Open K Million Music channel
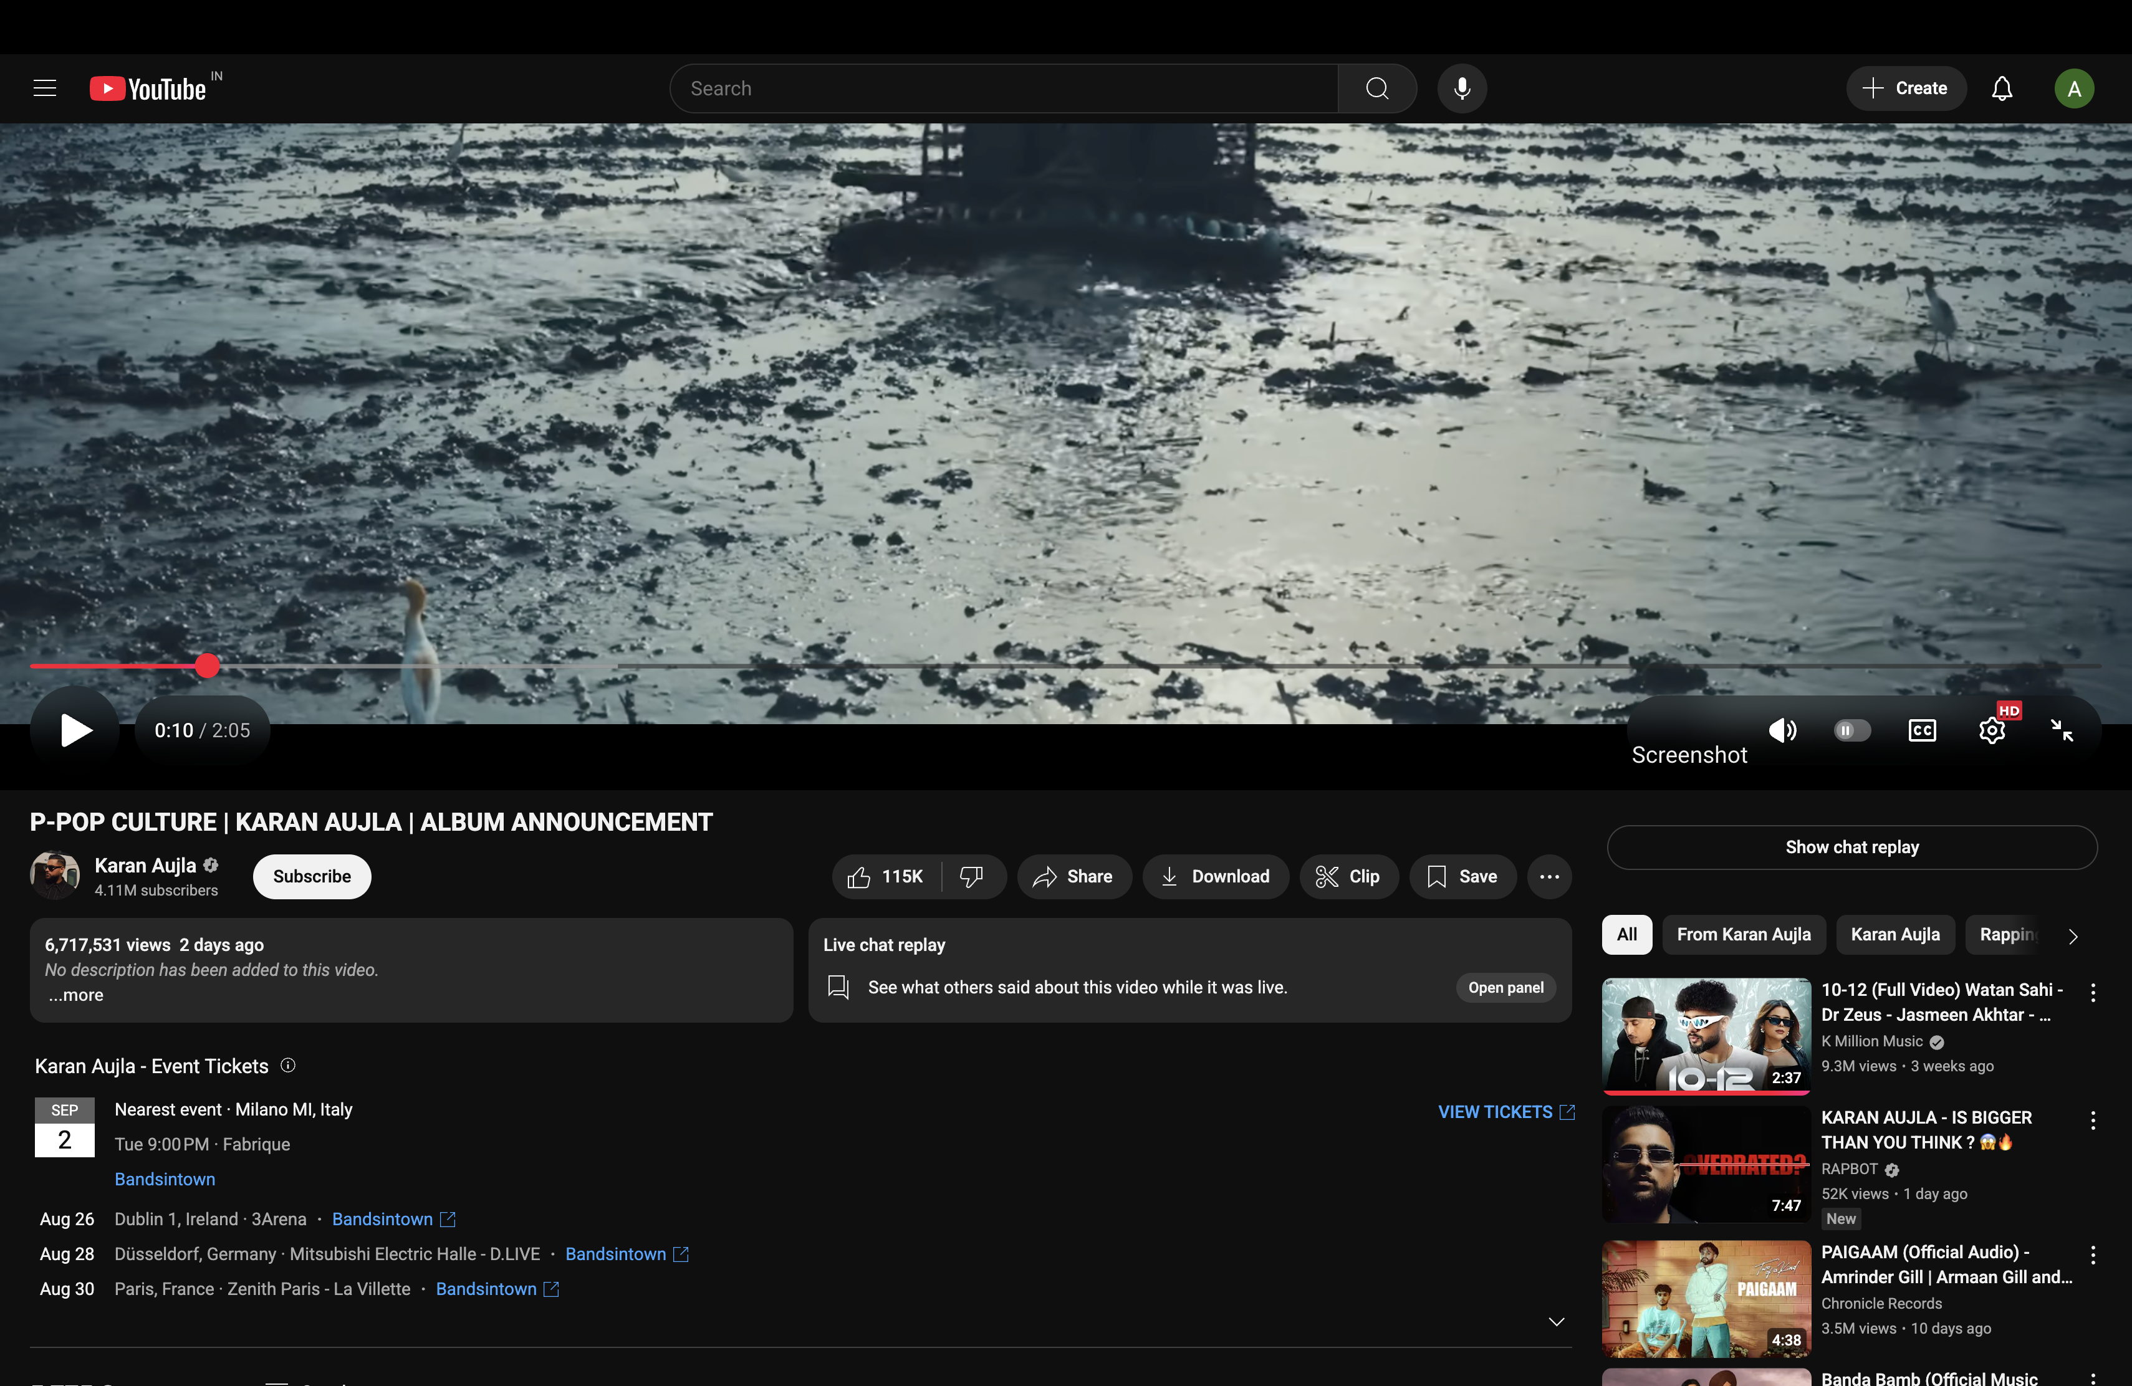The width and height of the screenshot is (2132, 1386). click(x=1871, y=1041)
